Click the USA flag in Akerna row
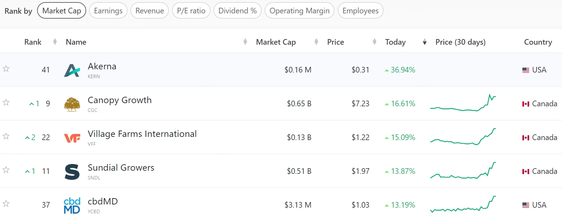This screenshot has width=562, height=221. 526,70
